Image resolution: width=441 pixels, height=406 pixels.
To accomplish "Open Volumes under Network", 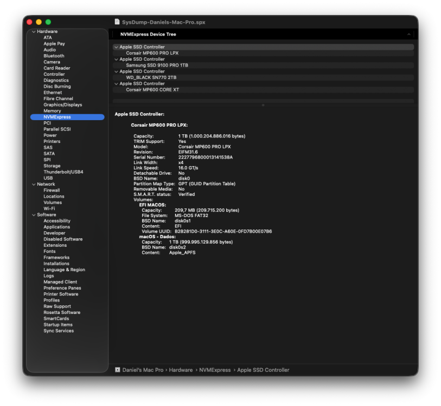I will click(53, 202).
